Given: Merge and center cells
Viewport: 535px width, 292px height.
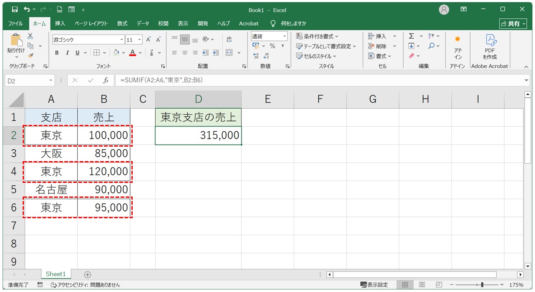Looking at the screenshot, I should [229, 53].
